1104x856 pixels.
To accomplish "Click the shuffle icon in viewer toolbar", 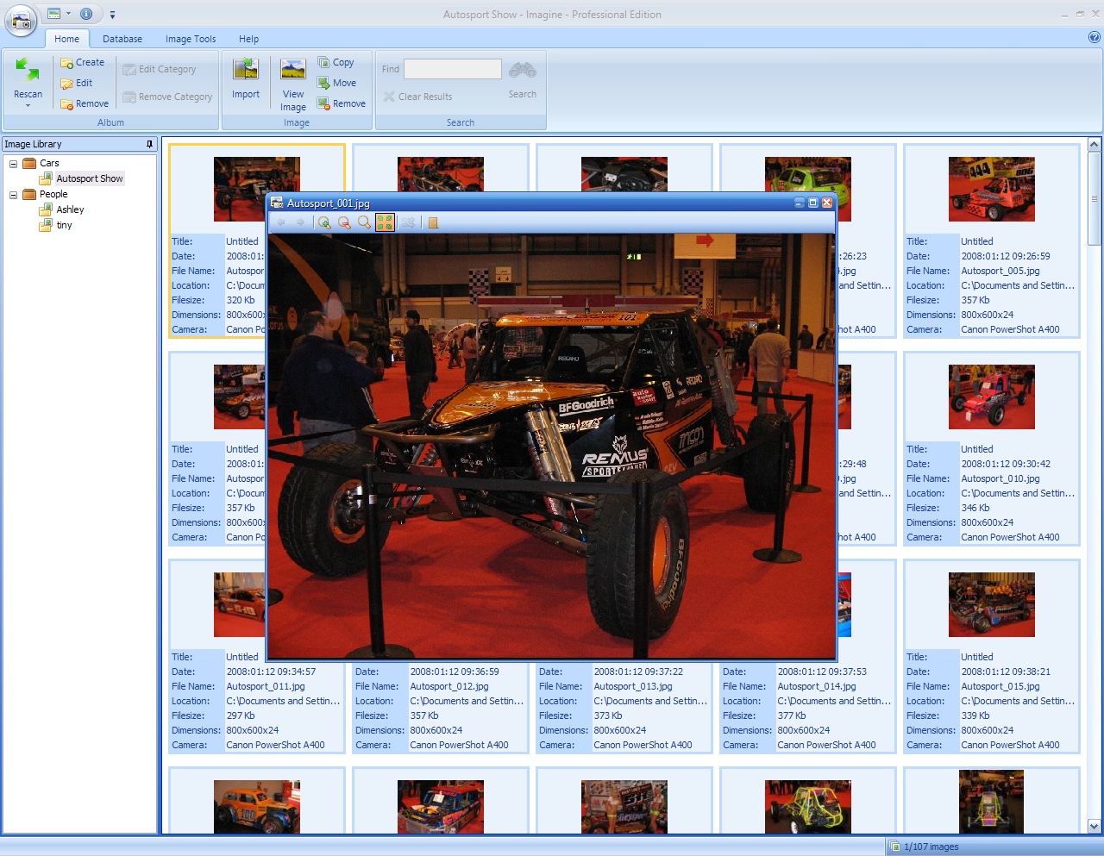I will 408,222.
